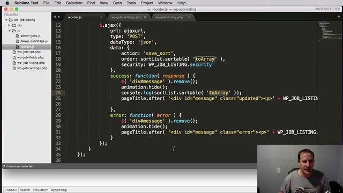Image resolution: width=343 pixels, height=193 pixels.
Task: Select the wp-job-listing folder icon
Action: [x=11, y=20]
